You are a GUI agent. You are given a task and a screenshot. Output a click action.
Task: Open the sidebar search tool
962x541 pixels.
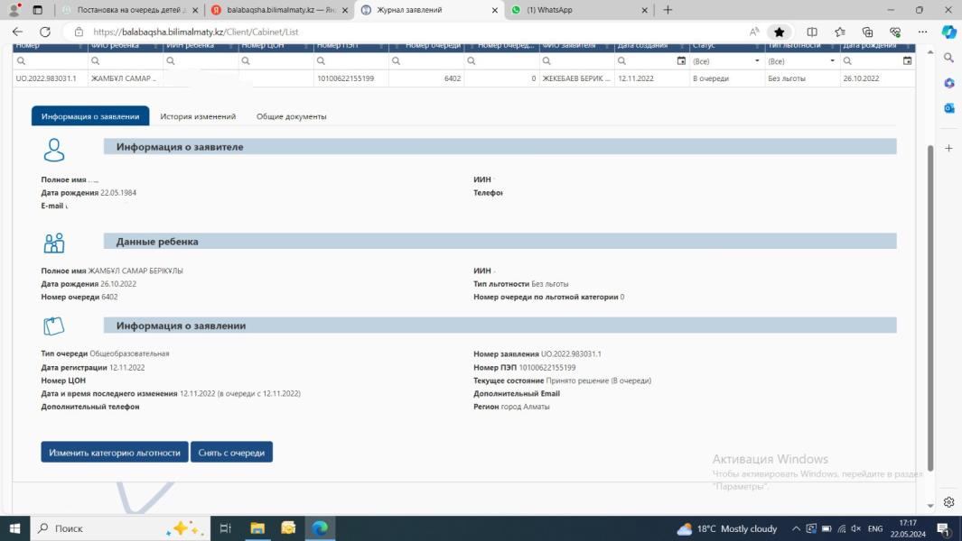[x=949, y=58]
